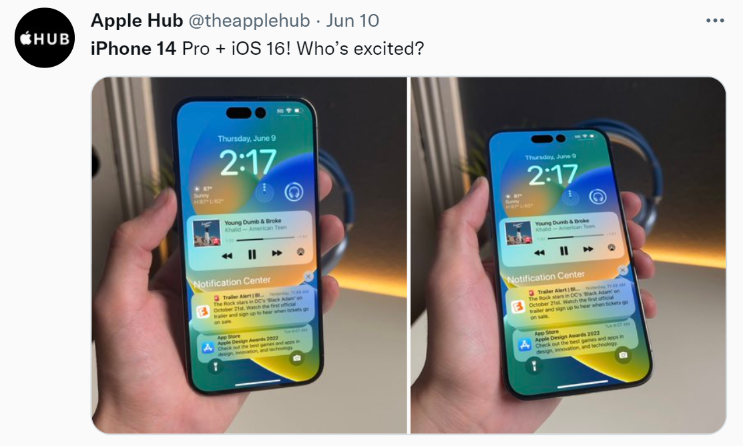Click App Store notification icon on left phone
Image resolution: width=743 pixels, height=446 pixels.
[208, 348]
